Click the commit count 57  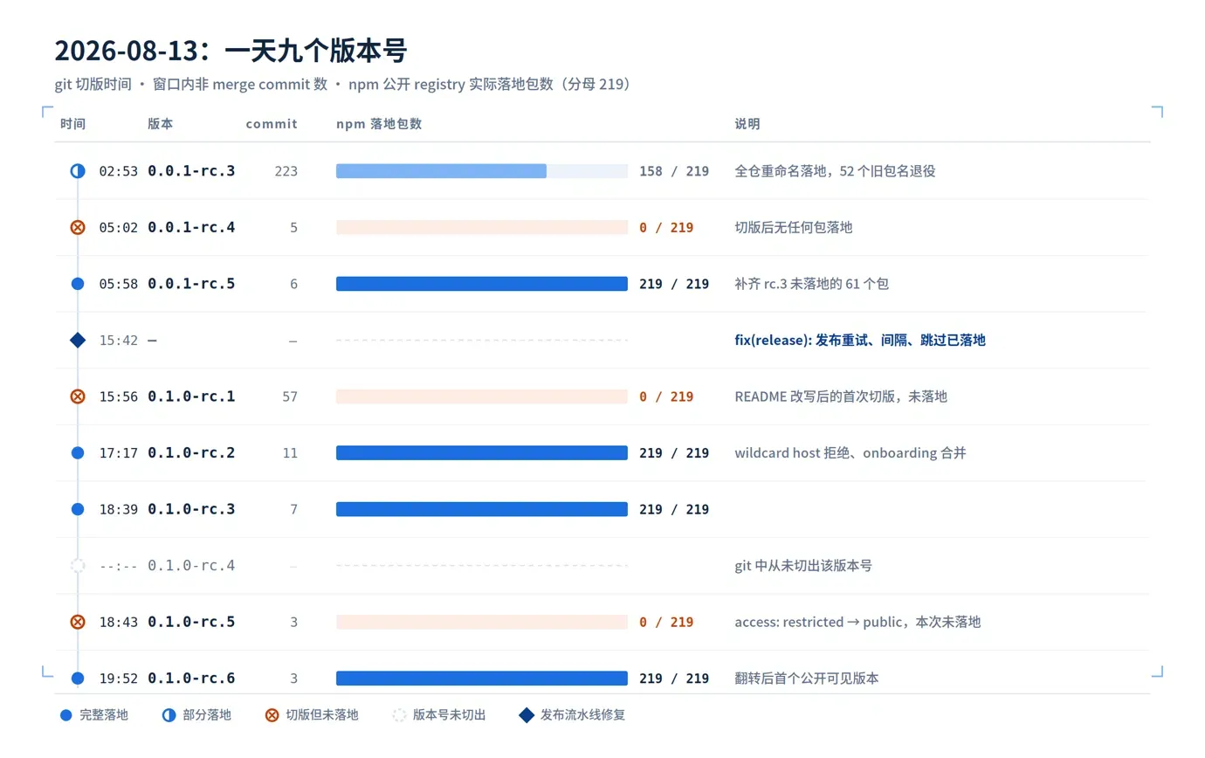(x=290, y=396)
